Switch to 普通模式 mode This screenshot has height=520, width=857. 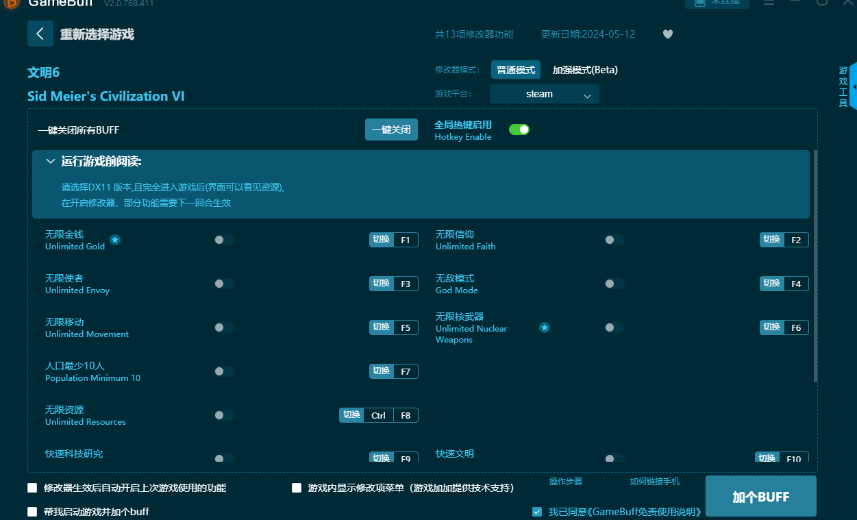click(x=515, y=69)
